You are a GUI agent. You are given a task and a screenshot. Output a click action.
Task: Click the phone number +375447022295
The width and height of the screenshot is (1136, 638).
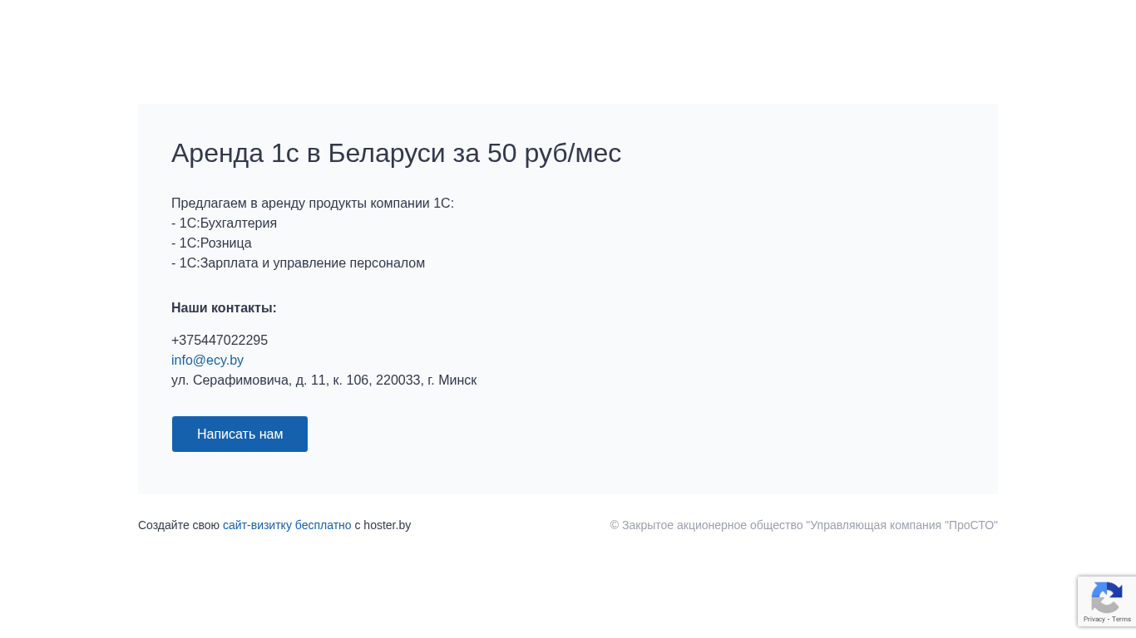pyautogui.click(x=220, y=341)
